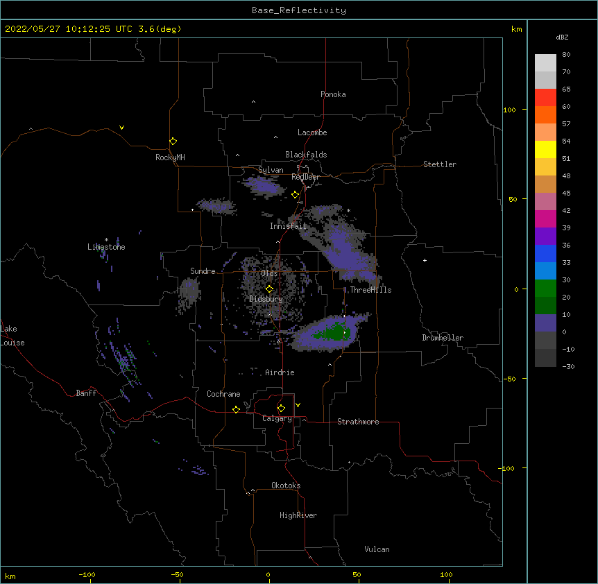Click the violet legend swatch below 39
This screenshot has height=584, width=598.
pos(545,237)
